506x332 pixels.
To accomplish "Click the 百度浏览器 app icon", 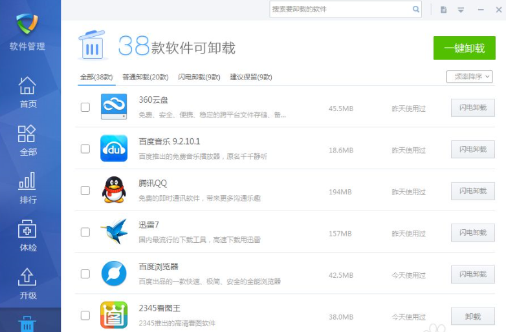I will point(114,274).
